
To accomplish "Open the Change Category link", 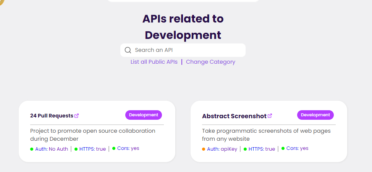I will 211,62.
